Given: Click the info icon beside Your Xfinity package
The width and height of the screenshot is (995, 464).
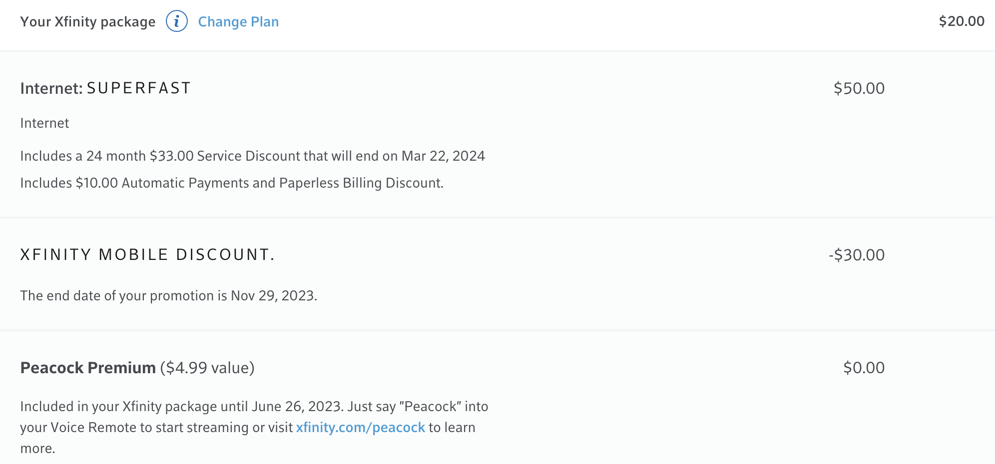Looking at the screenshot, I should (176, 21).
